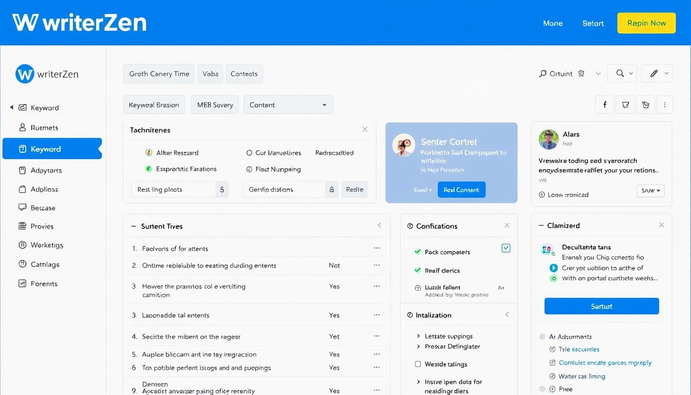691x395 pixels.
Task: Open the SNW dropdown in the Alars panel
Action: pyautogui.click(x=650, y=190)
